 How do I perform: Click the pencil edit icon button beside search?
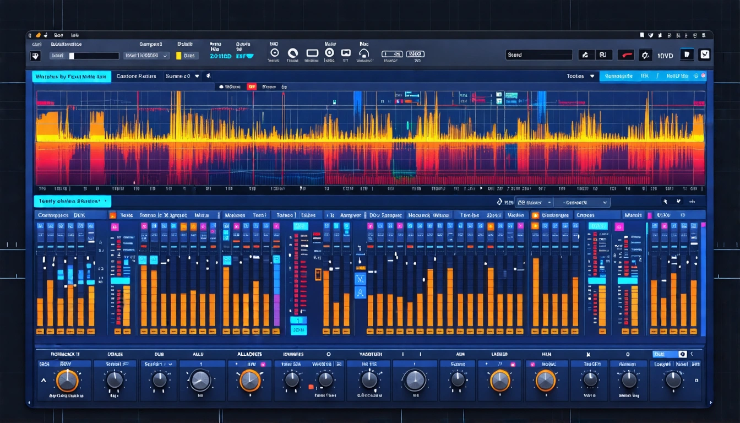(585, 55)
